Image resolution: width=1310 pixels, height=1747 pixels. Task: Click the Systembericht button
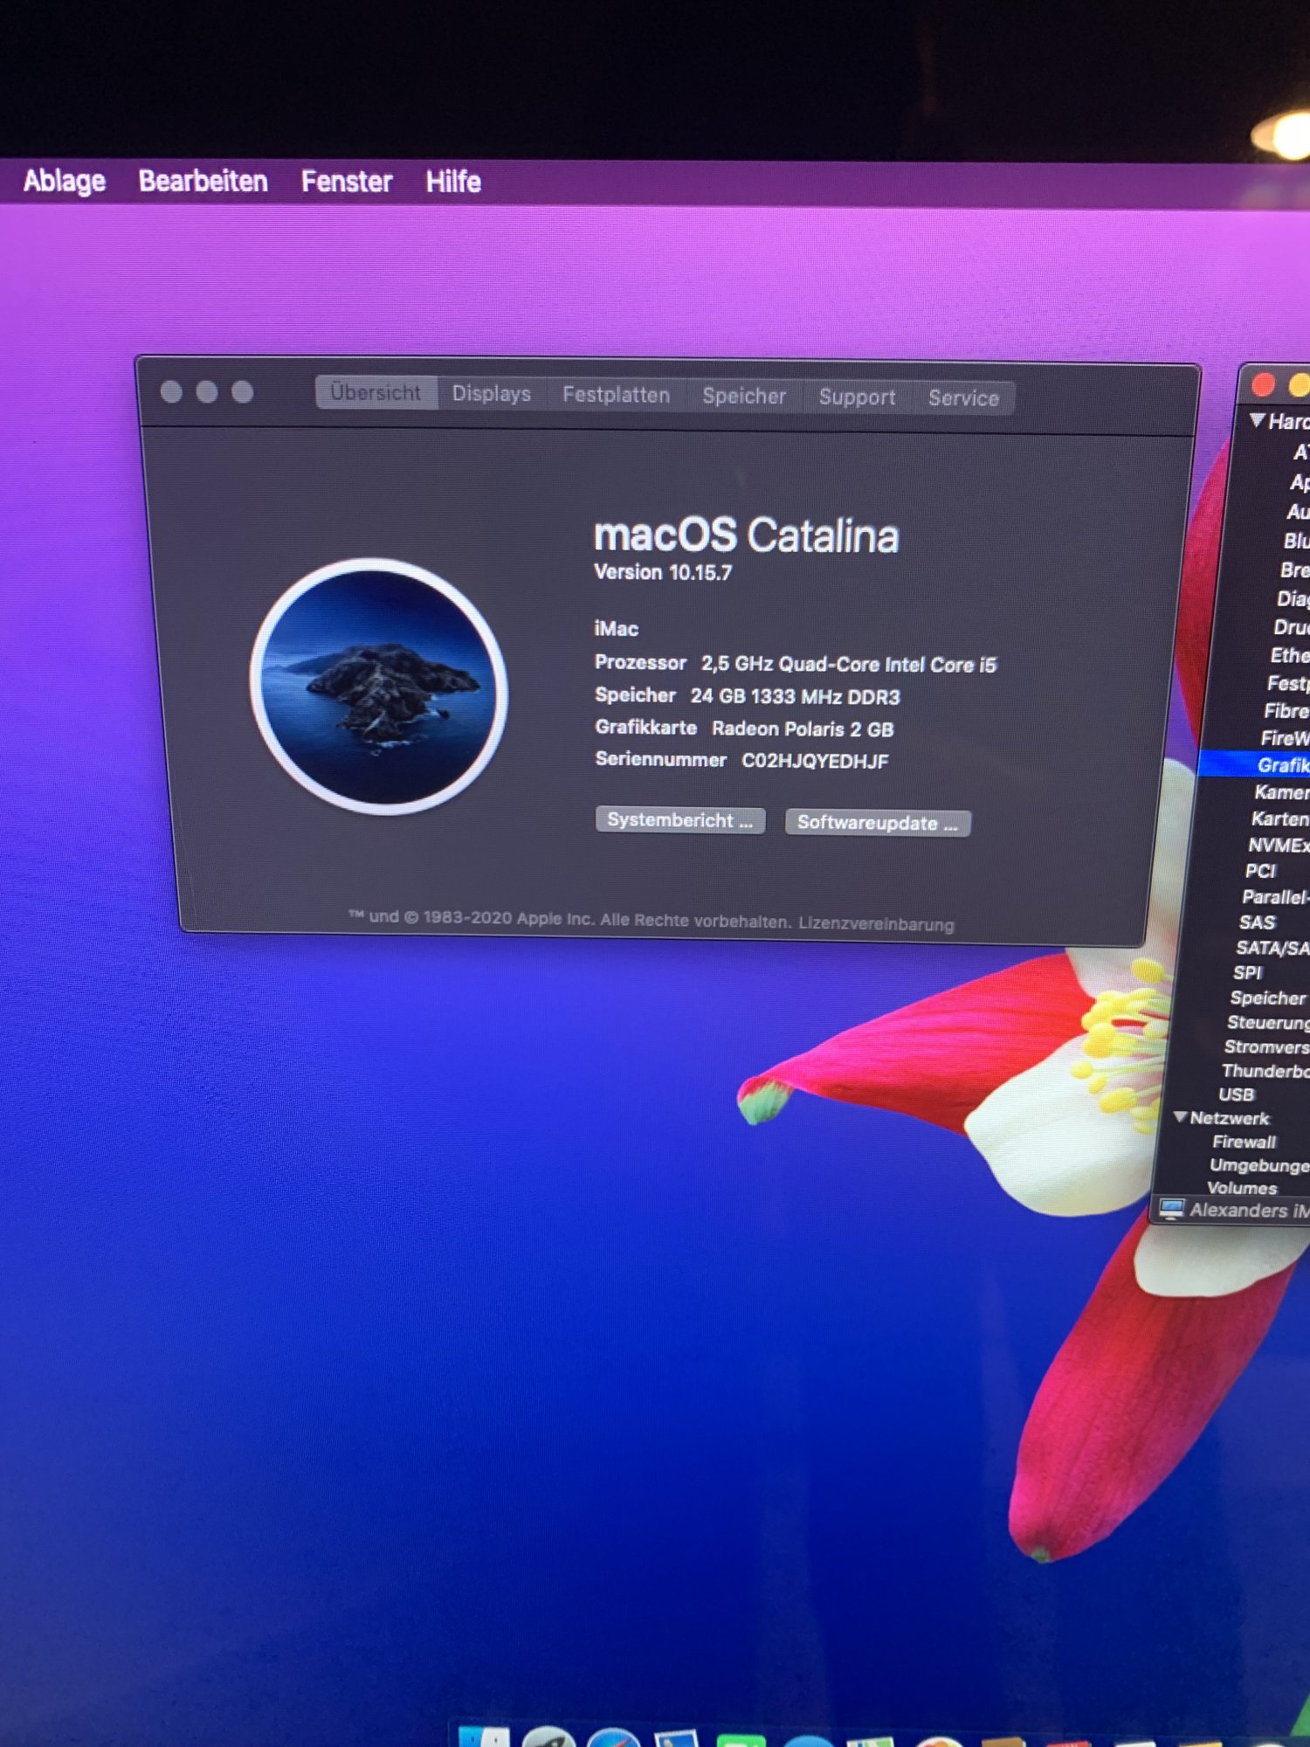tap(680, 820)
